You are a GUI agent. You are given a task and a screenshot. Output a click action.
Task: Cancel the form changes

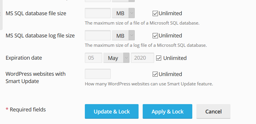tap(213, 111)
